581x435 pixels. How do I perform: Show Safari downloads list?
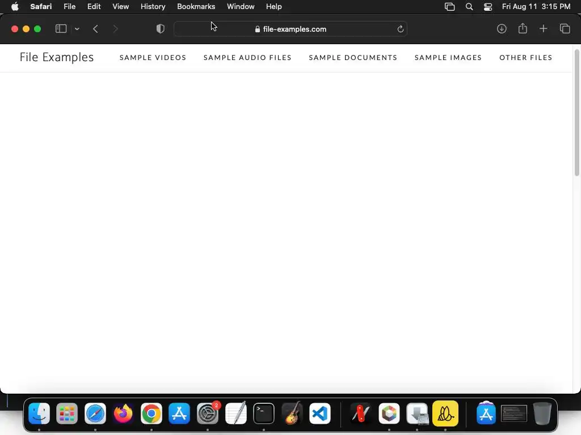coord(502,29)
